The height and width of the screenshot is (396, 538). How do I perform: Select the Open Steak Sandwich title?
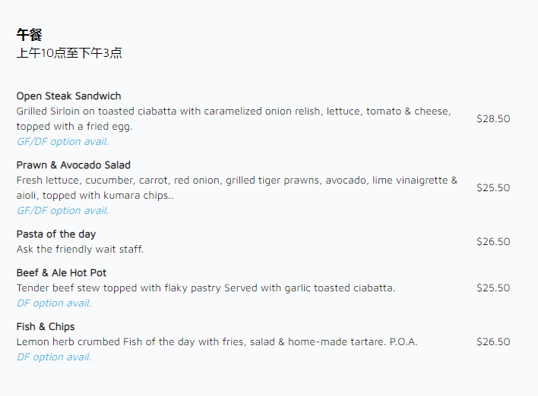coord(68,96)
